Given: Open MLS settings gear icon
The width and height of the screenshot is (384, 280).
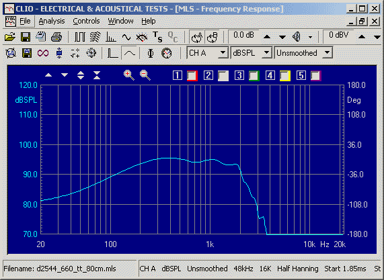Looking at the screenshot, I should [91, 53].
